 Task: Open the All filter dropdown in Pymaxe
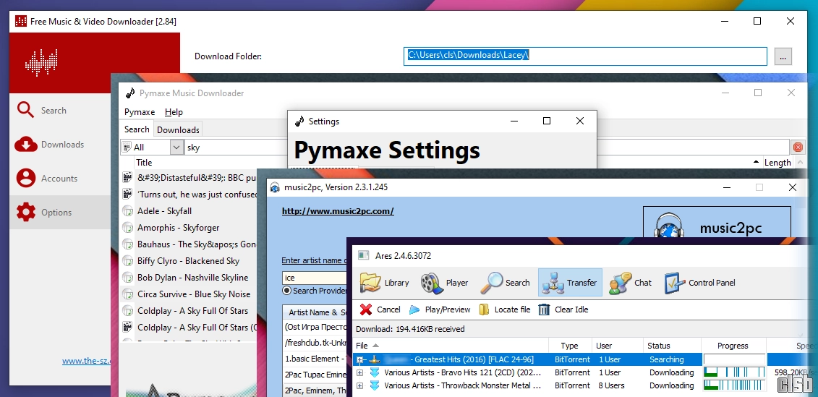177,148
